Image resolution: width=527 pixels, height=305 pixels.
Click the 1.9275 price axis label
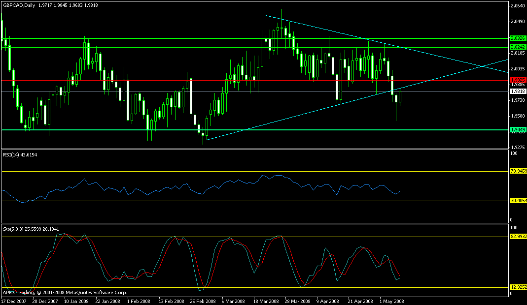coord(517,147)
